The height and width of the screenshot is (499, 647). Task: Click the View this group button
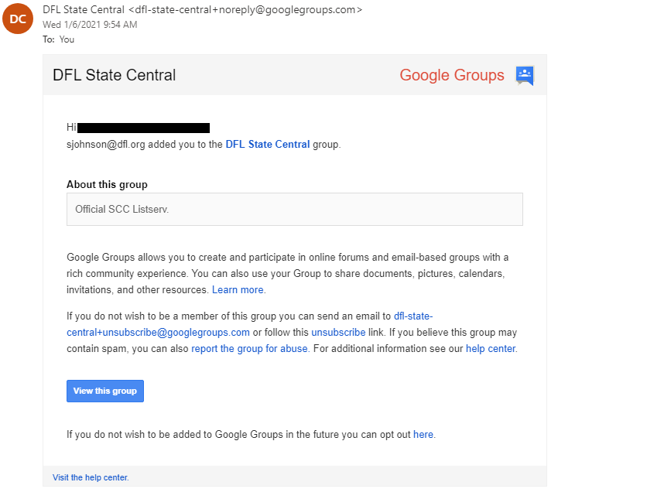105,391
